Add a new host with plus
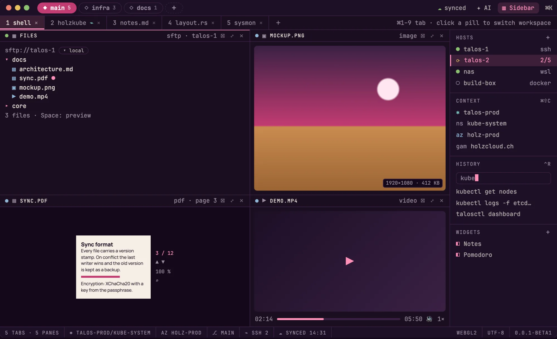Viewport: 557px width, 339px height. (548, 37)
